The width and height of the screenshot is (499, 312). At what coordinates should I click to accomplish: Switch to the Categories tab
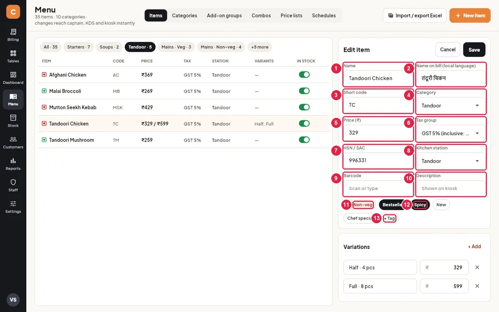coord(185,15)
